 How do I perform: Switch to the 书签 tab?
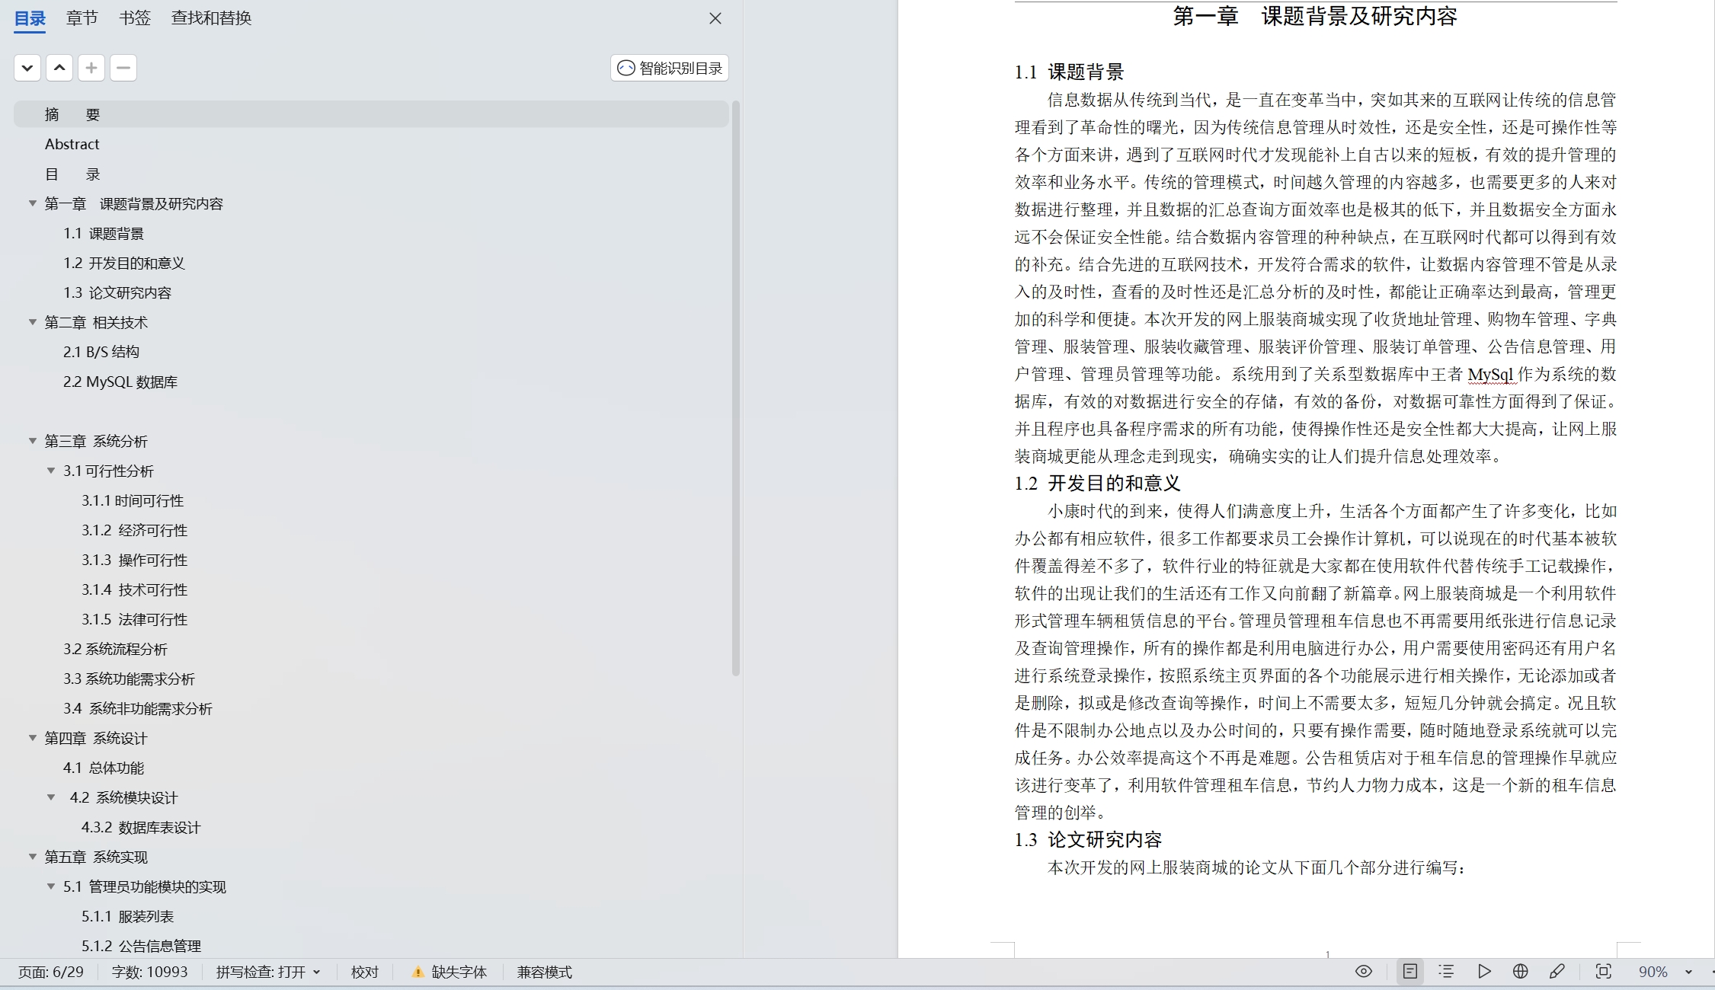(135, 18)
